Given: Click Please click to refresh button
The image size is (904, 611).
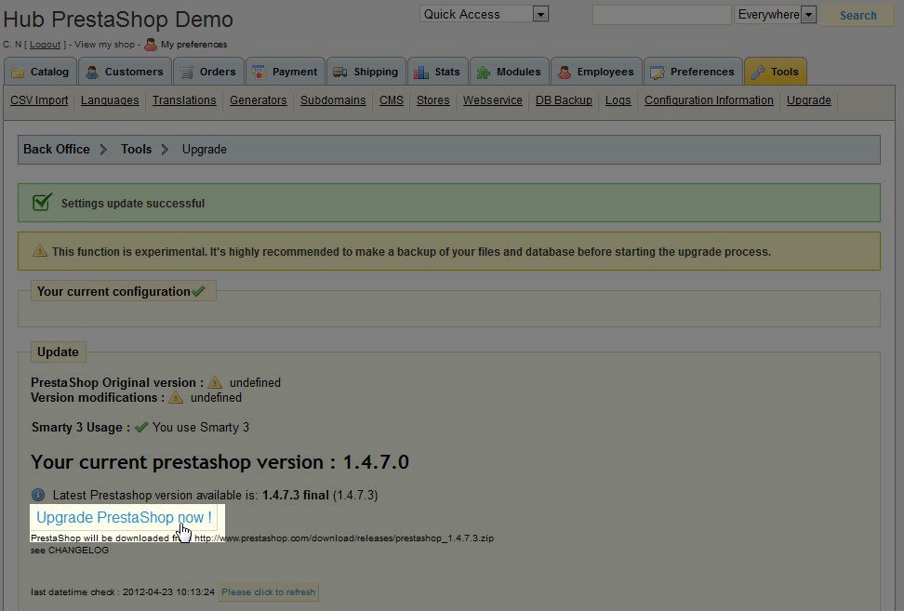Looking at the screenshot, I should [x=268, y=591].
